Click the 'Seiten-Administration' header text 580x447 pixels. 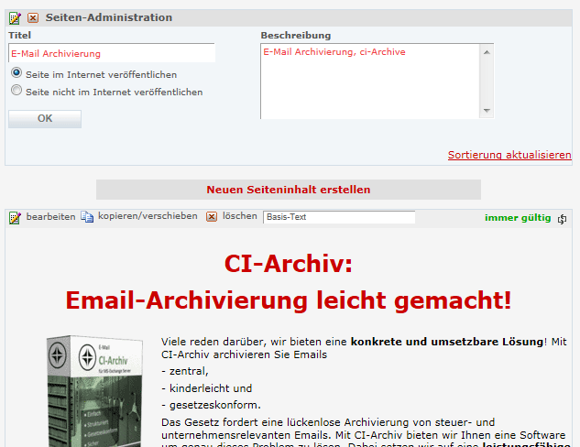[x=109, y=17]
